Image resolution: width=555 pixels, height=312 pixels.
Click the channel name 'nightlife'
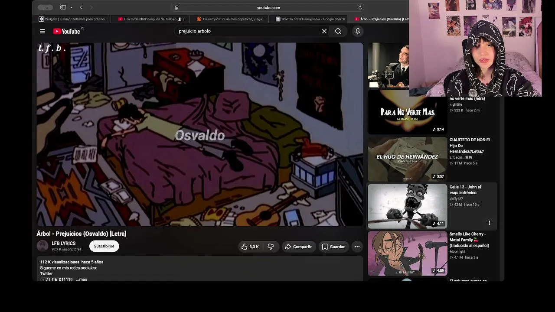coord(456,104)
